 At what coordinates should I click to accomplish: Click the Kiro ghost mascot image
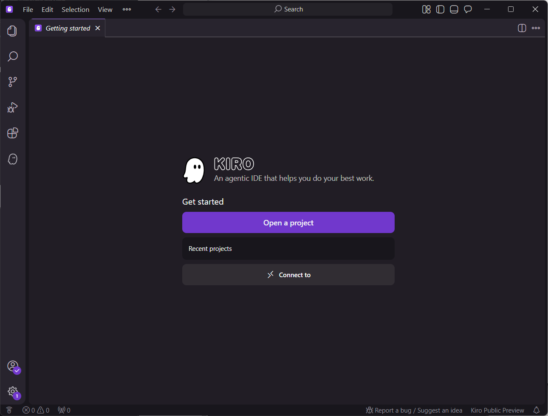(x=194, y=170)
